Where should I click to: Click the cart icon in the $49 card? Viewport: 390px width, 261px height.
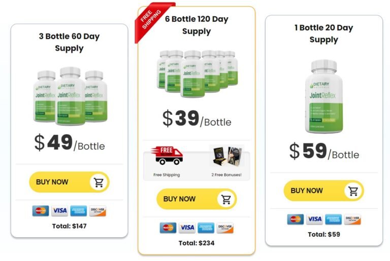pyautogui.click(x=99, y=182)
